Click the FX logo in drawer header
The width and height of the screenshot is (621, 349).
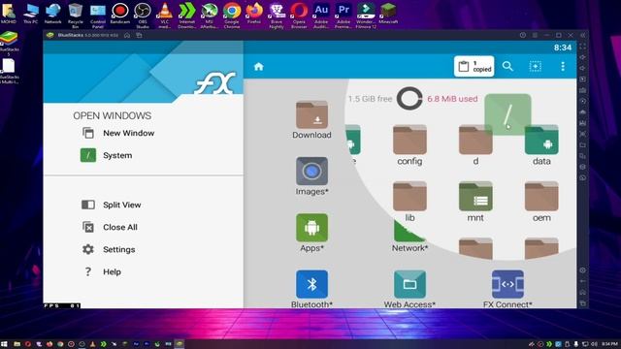pos(214,83)
